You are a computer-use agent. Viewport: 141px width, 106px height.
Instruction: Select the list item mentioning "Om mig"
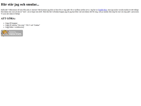[x=23, y=25]
